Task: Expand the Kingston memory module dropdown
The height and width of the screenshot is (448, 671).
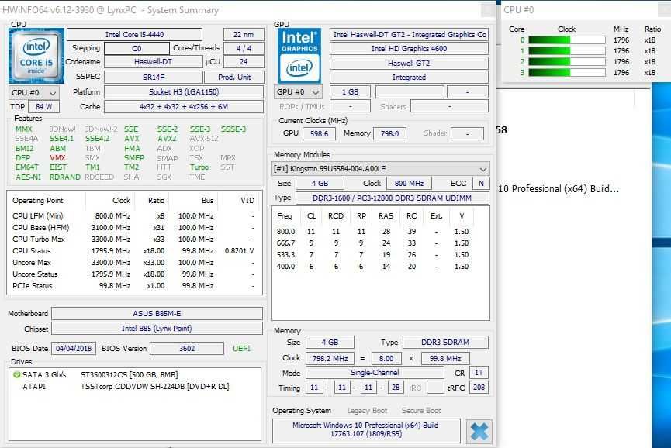Action: tap(380, 168)
